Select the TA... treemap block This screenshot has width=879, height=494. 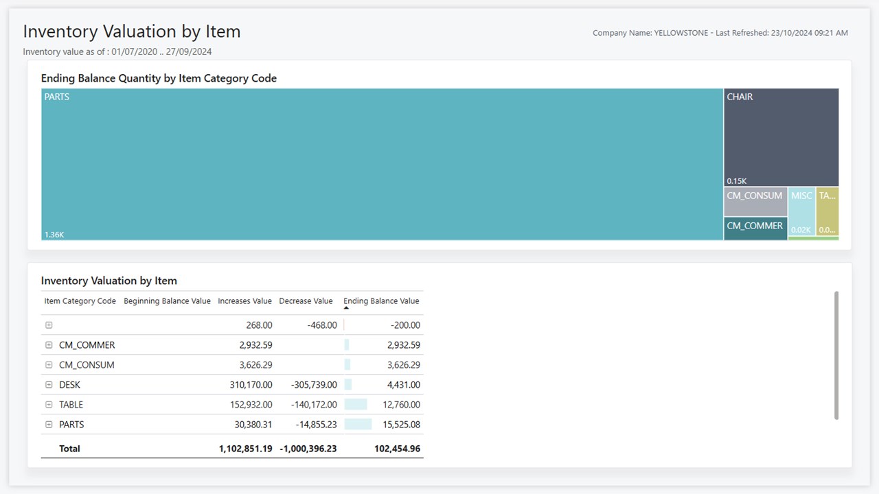[x=827, y=211]
